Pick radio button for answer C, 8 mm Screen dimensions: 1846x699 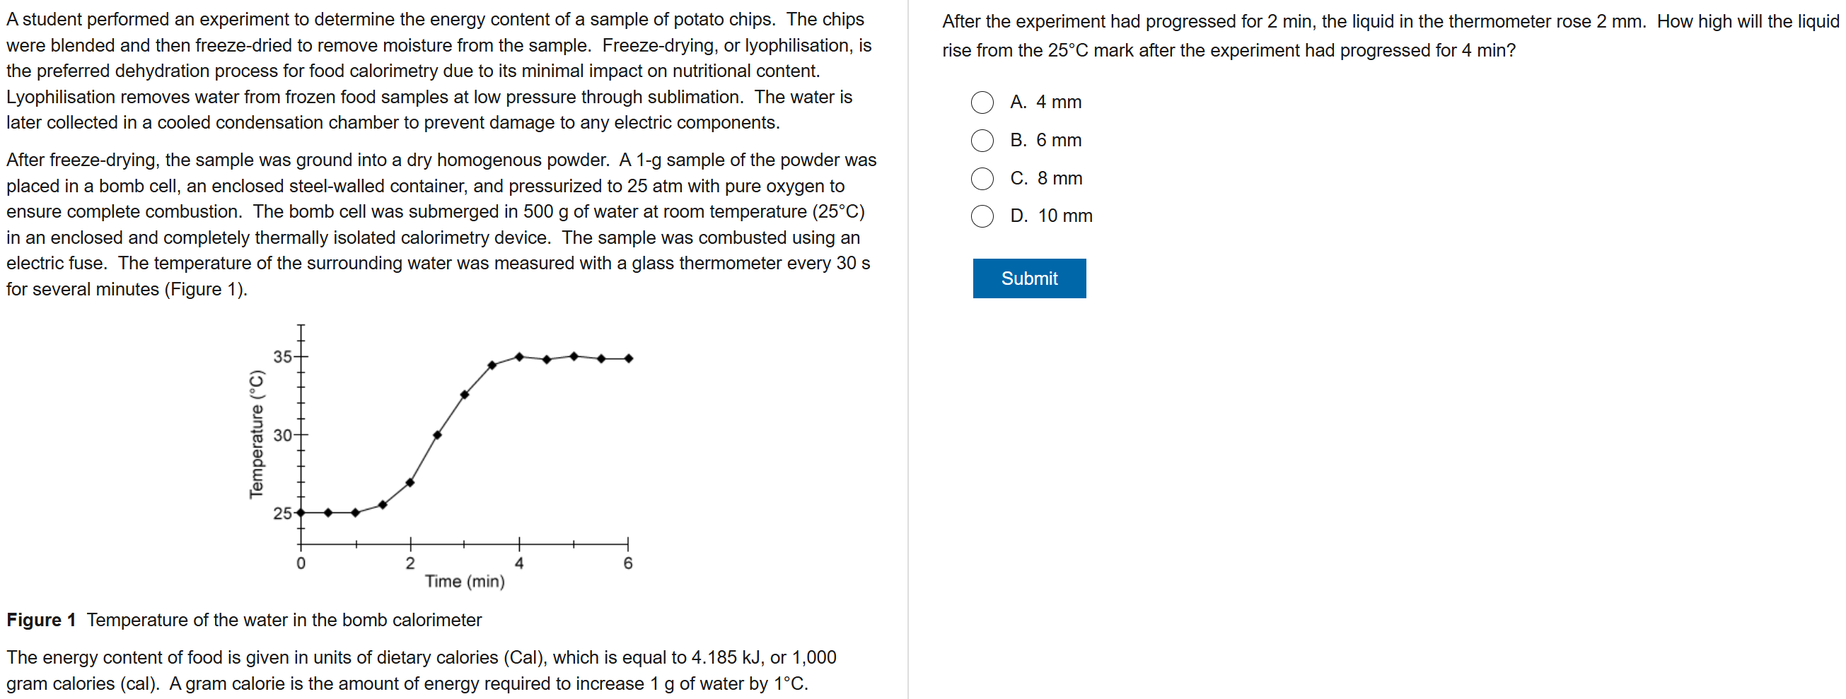pyautogui.click(x=982, y=178)
